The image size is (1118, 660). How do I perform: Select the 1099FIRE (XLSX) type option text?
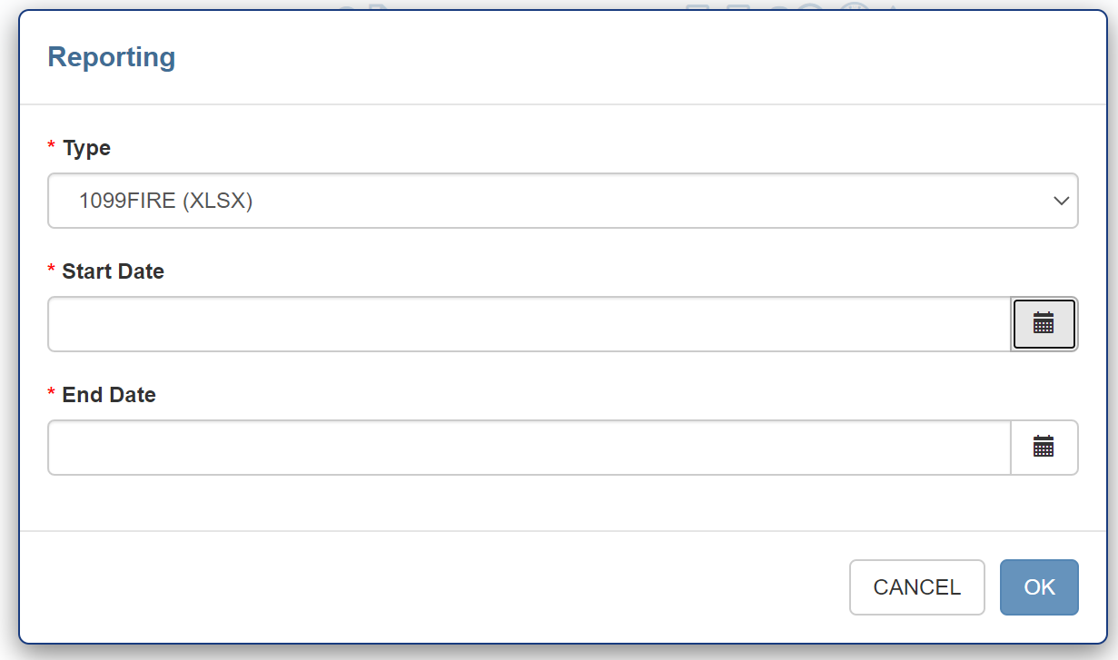coord(165,201)
